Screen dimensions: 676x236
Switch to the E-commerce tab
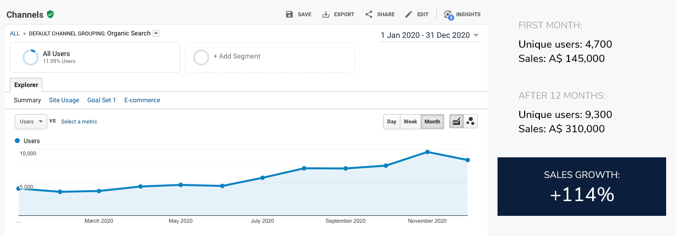click(x=142, y=100)
